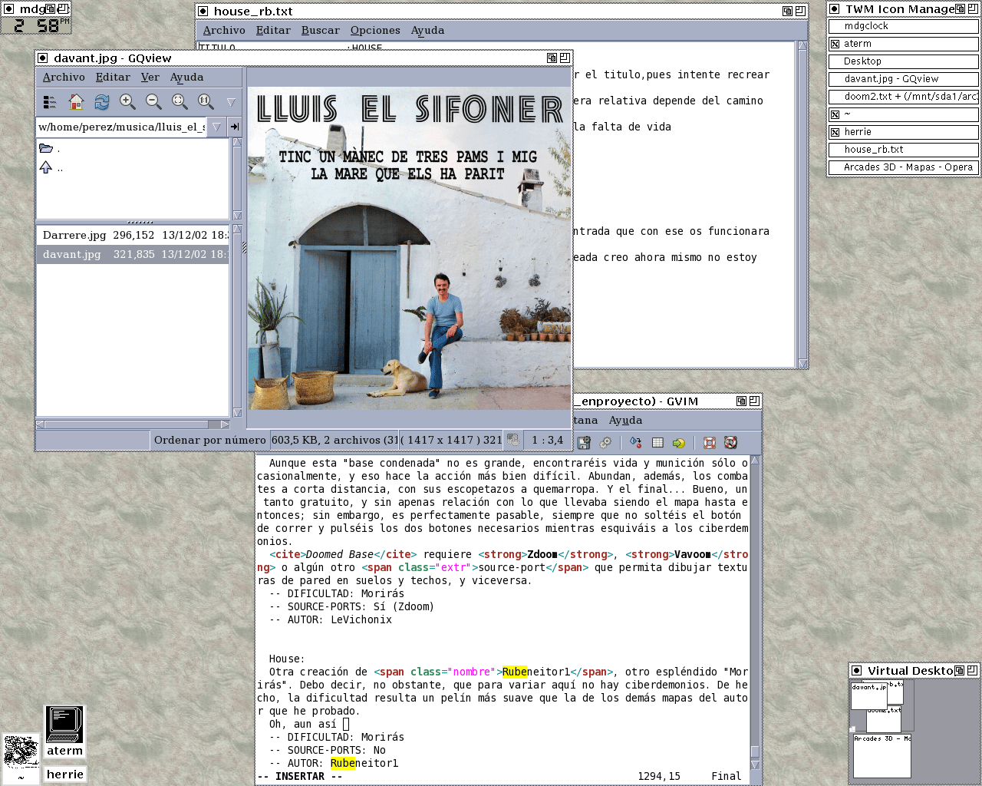Viewport: 982px width, 786px height.
Task: Open help lifebuoy icon in GVIM toolbar
Action: [710, 443]
